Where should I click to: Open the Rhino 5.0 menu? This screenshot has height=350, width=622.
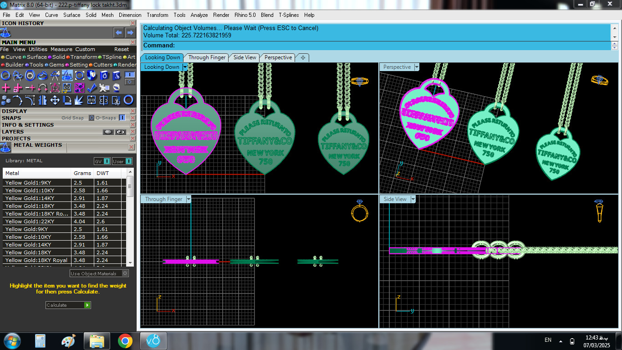click(x=245, y=15)
